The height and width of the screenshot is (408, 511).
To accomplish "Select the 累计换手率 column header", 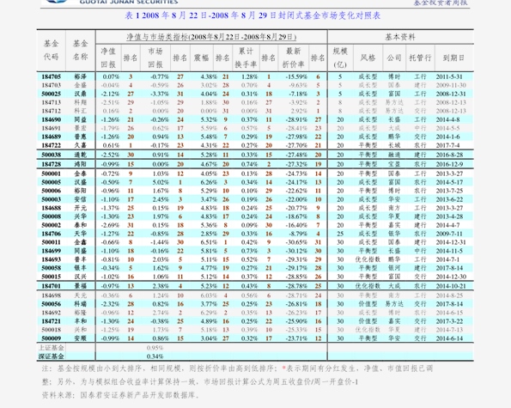I will tap(246, 58).
